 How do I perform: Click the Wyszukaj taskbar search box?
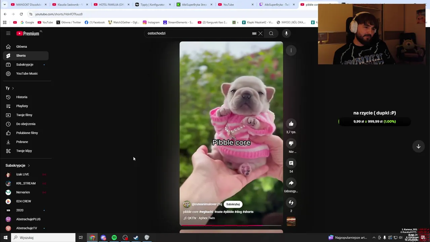tap(43, 238)
